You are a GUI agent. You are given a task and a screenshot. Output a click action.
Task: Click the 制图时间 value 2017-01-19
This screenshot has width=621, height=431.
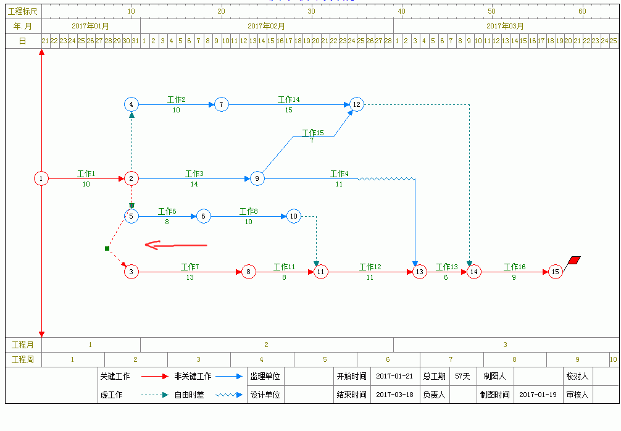point(538,395)
